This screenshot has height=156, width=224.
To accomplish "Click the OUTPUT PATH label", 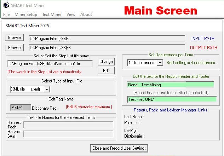I will coord(203,47).
